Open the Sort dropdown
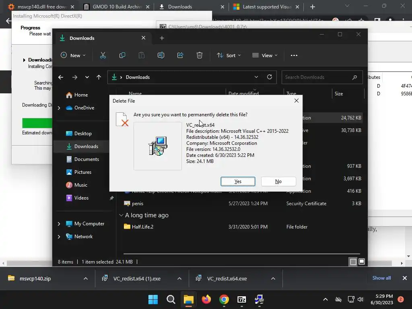The height and width of the screenshot is (309, 412). coord(229,56)
